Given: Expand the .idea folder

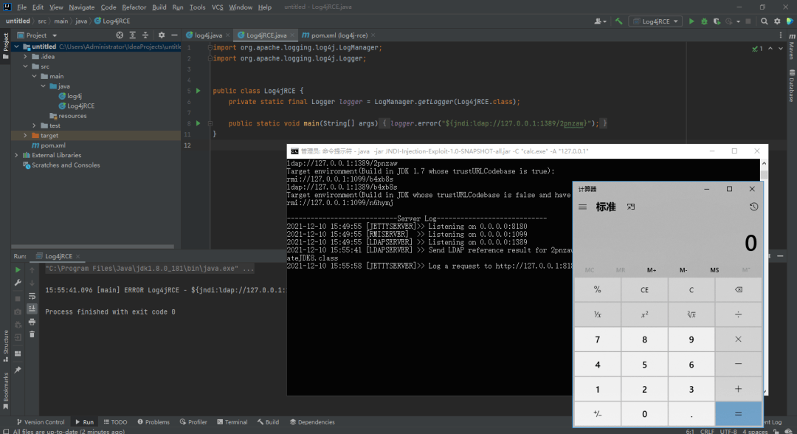Looking at the screenshot, I should (25, 56).
